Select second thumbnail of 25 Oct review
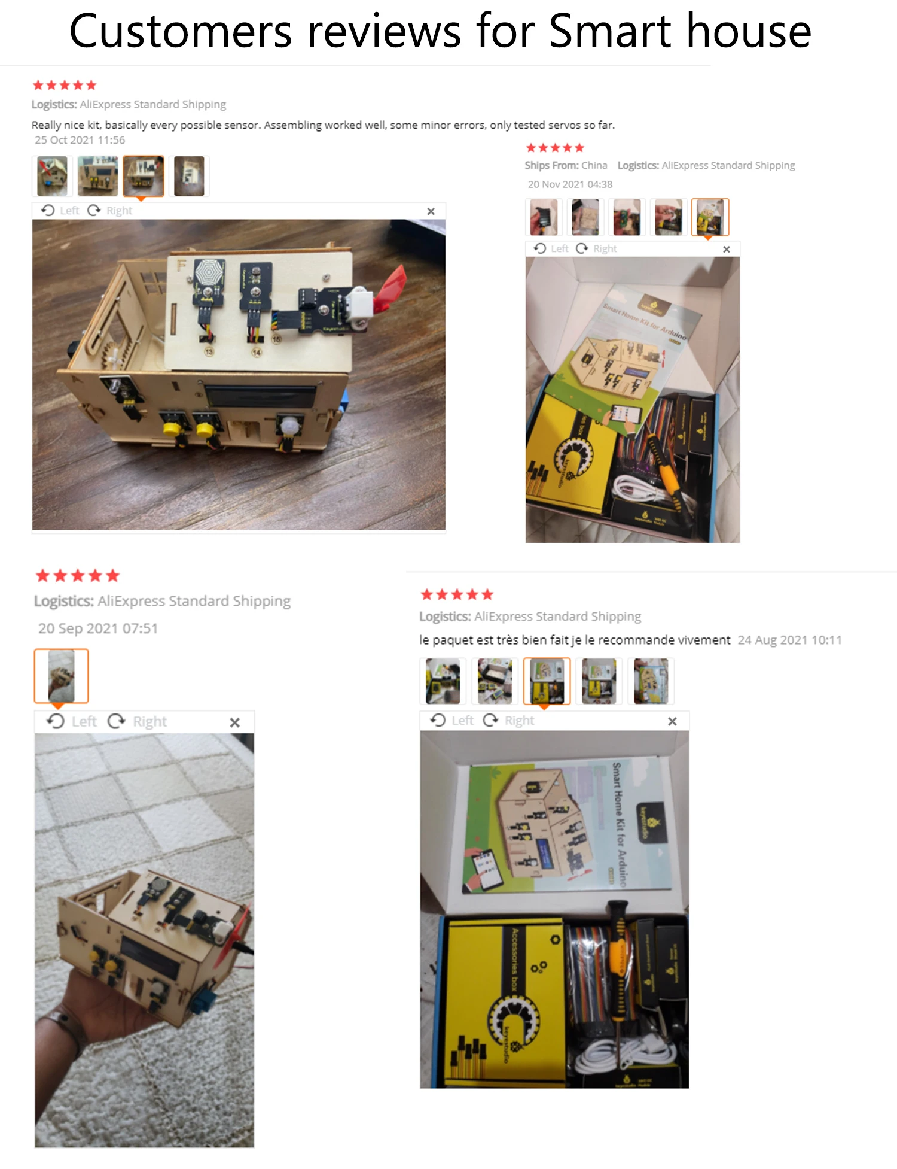 (97, 176)
